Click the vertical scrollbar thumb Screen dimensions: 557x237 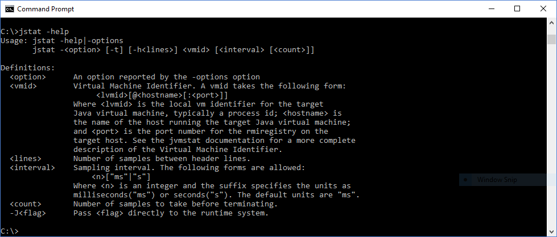point(551,39)
